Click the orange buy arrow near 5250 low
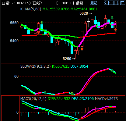This screenshot has height=121, width=126. (x=82, y=49)
